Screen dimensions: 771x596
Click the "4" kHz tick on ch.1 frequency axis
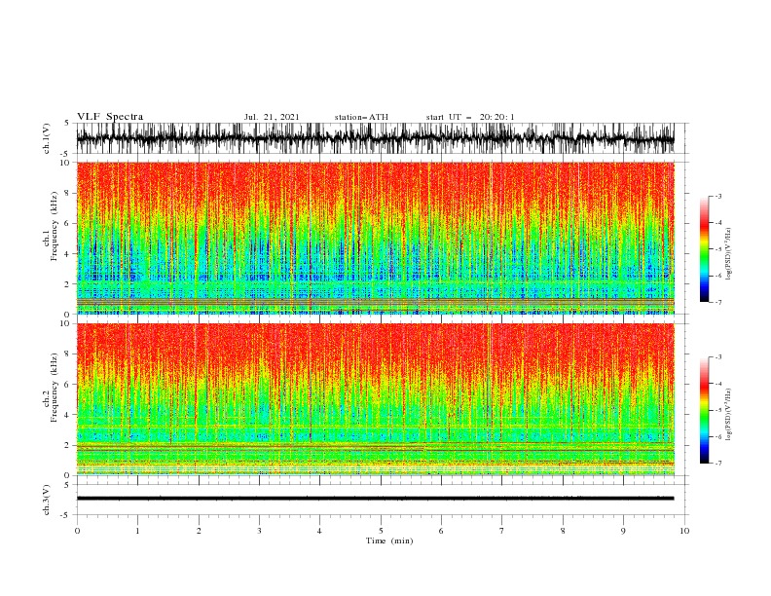point(68,254)
